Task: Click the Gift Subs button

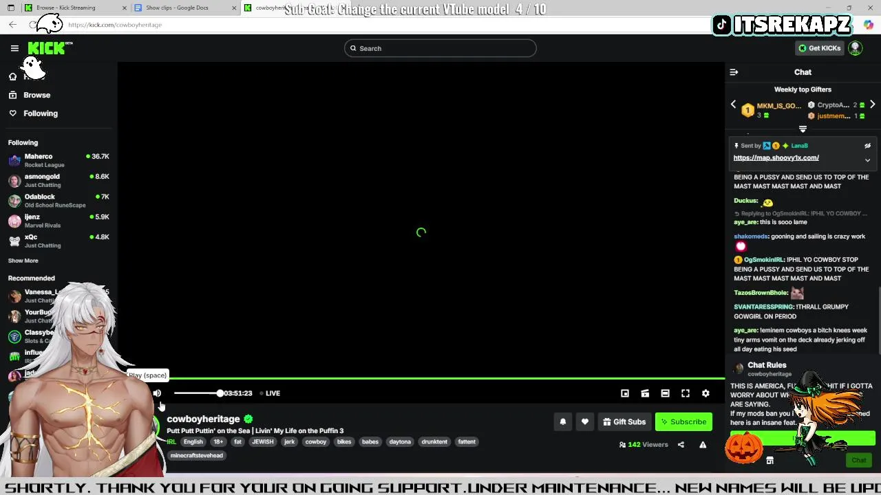Action: 624,422
